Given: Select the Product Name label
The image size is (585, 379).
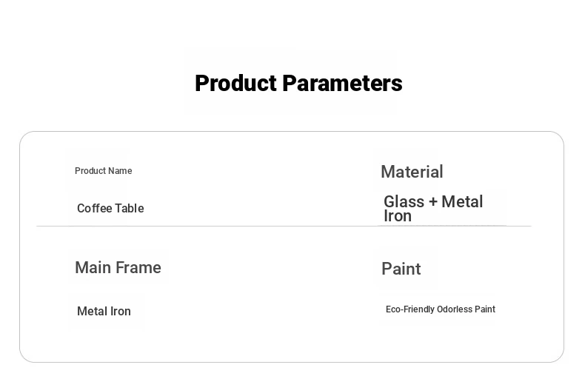Looking at the screenshot, I should (103, 171).
